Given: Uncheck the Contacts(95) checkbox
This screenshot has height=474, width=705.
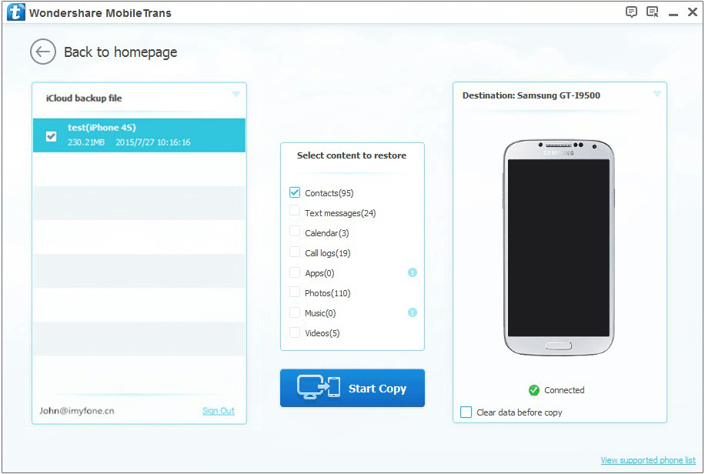Looking at the screenshot, I should [x=295, y=192].
